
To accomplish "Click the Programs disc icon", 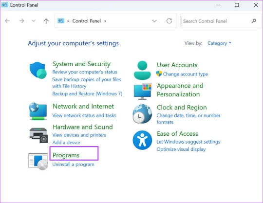I will coord(38,162).
